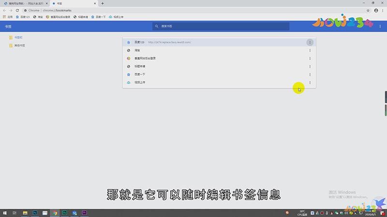The height and width of the screenshot is (217, 387).
Task: Open the Organize menu in blue bookmarks header
Action: [380, 27]
